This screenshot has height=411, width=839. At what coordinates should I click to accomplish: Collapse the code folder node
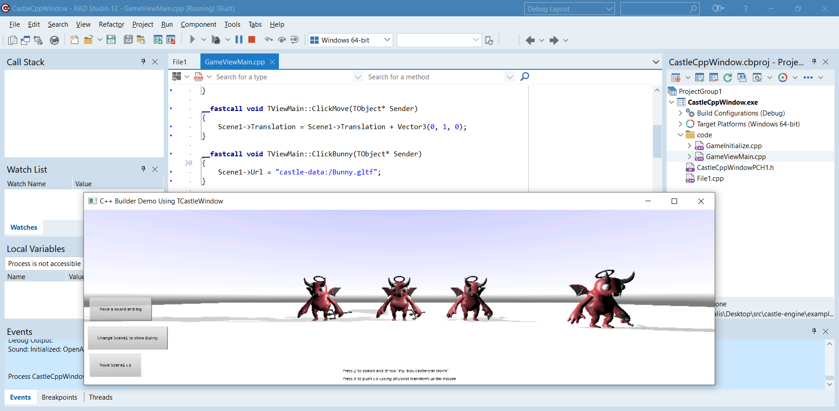pos(680,135)
